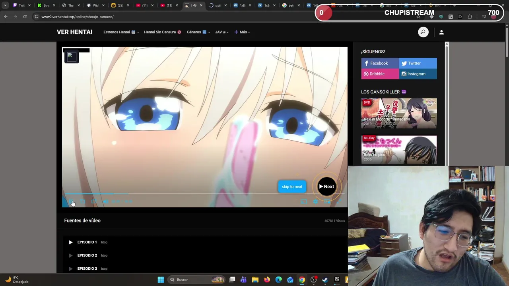Click the rewind icon in player controls
Viewport: 509px width, 286px height.
83,202
